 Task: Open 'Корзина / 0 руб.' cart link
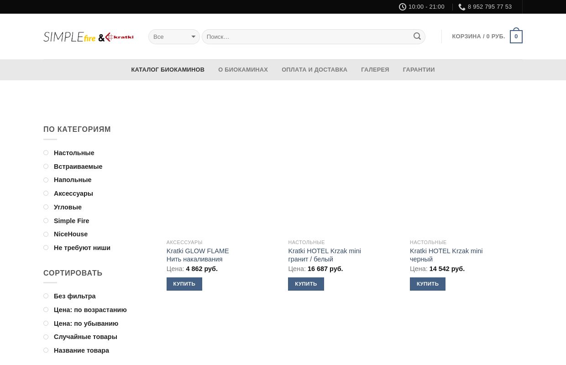(478, 36)
